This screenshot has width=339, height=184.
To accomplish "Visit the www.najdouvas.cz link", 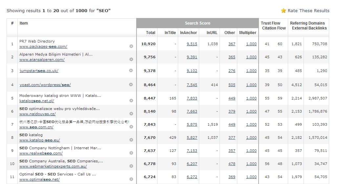I will [37, 114].
